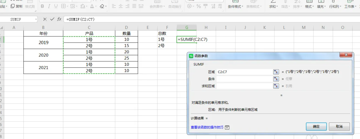Click 确定 button in dialog
The image size is (360, 139).
tap(316, 126)
